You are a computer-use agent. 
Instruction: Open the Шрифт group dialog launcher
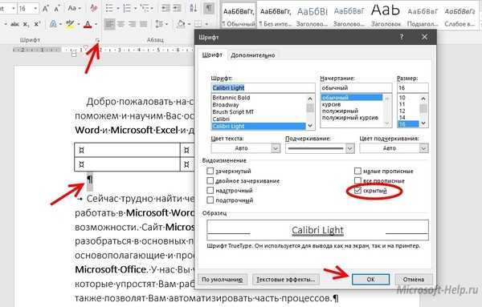pos(98,40)
